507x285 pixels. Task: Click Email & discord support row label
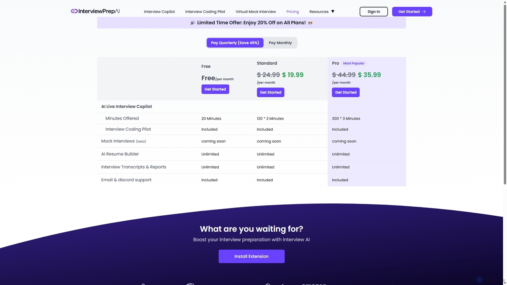pyautogui.click(x=126, y=180)
